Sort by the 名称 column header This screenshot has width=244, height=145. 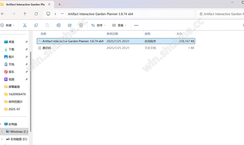tap(43, 34)
